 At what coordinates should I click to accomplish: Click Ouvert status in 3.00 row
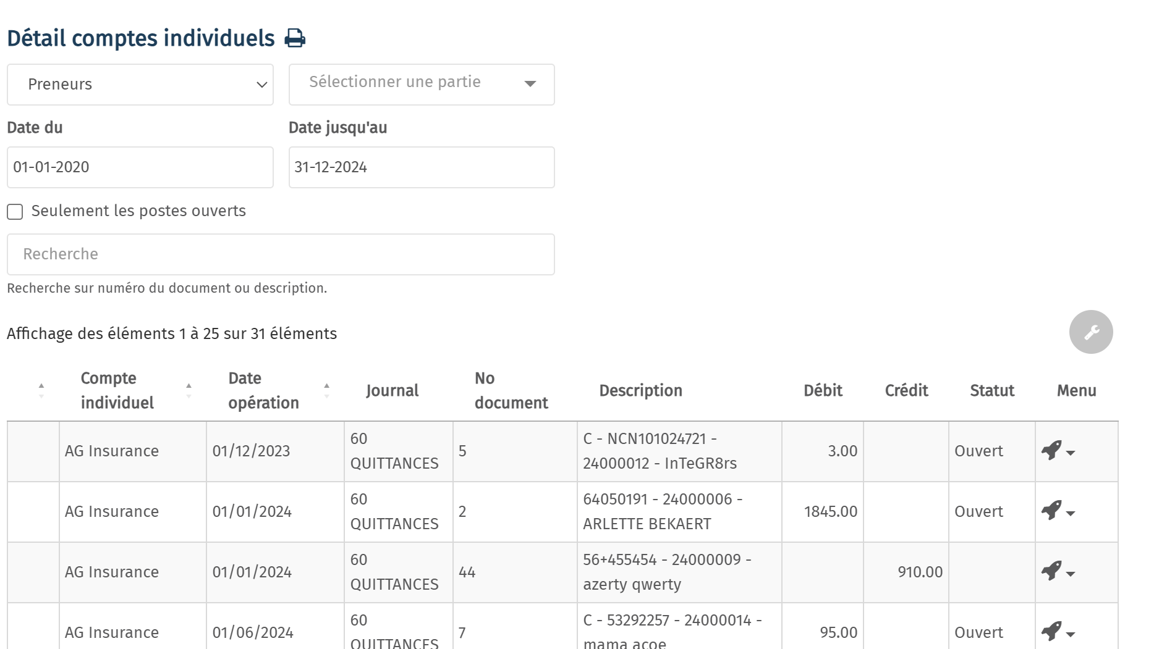coord(978,451)
